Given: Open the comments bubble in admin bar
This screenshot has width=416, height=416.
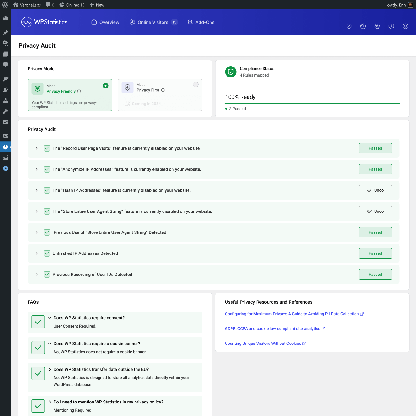Looking at the screenshot, I should pyautogui.click(x=50, y=5).
